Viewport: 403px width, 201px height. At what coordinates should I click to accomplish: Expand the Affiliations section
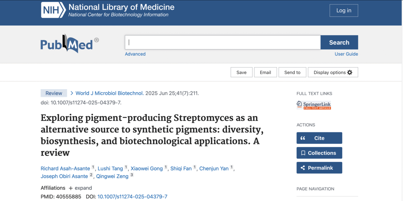point(80,188)
